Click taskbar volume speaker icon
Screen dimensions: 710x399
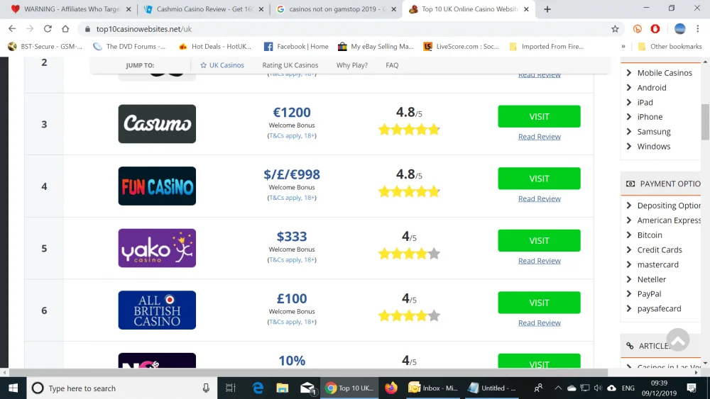pyautogui.click(x=598, y=388)
